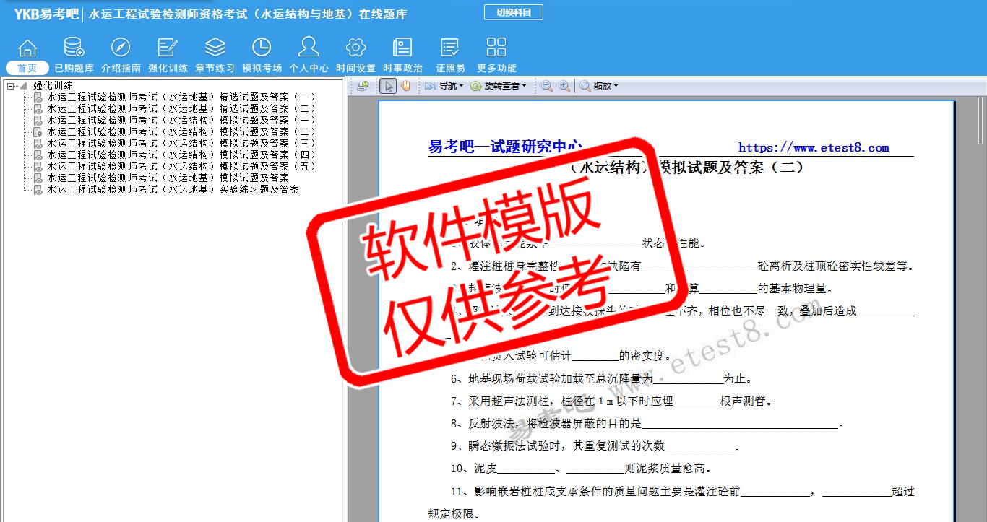Screen dimensions: 987x522
Task: Open 更多功能 more functions grid
Action: (496, 56)
